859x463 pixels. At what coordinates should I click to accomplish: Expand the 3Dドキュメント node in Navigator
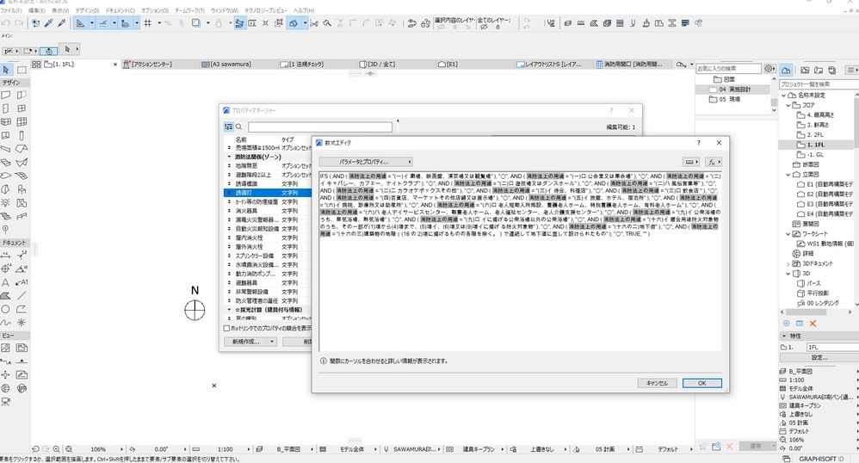coord(788,263)
